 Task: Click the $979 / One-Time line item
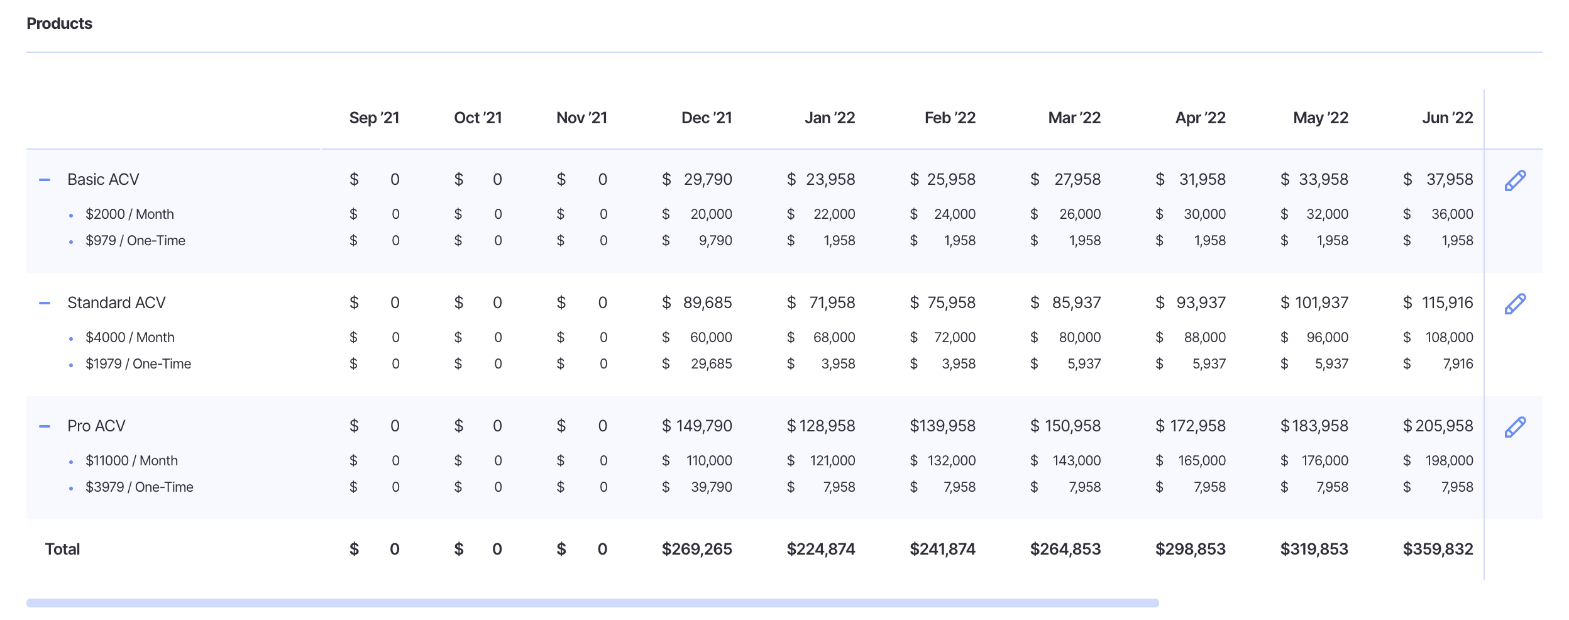pyautogui.click(x=135, y=241)
